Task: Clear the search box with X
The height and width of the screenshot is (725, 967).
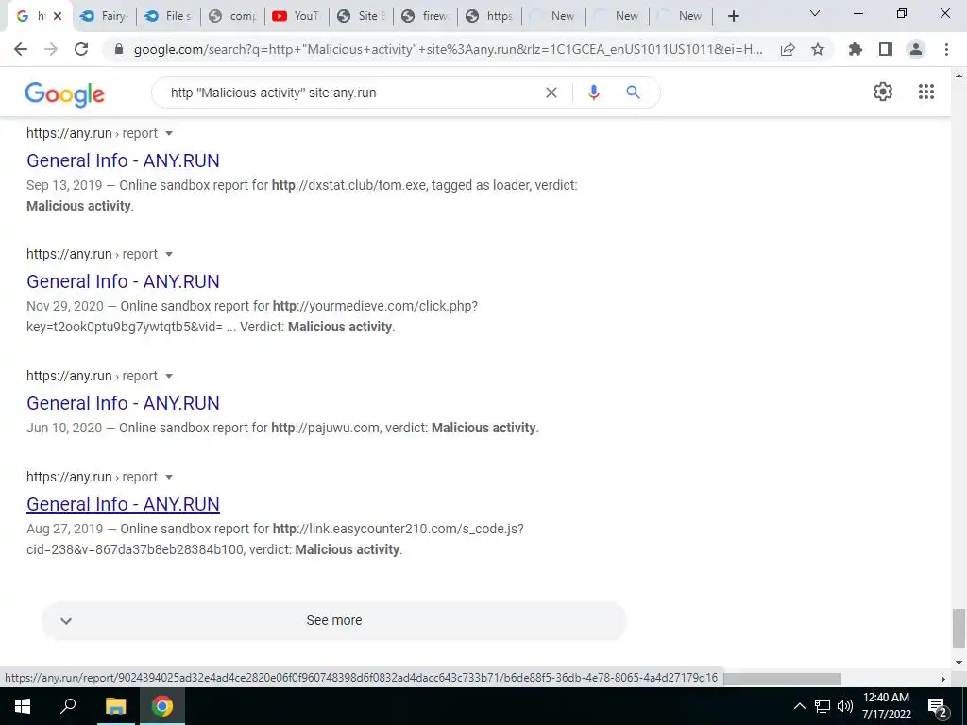Action: pos(551,93)
